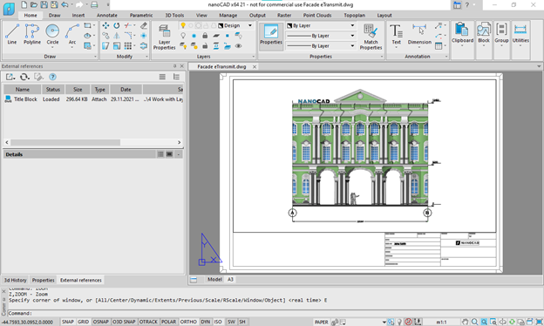Toggle the layer visibility eye icon

pos(238,46)
